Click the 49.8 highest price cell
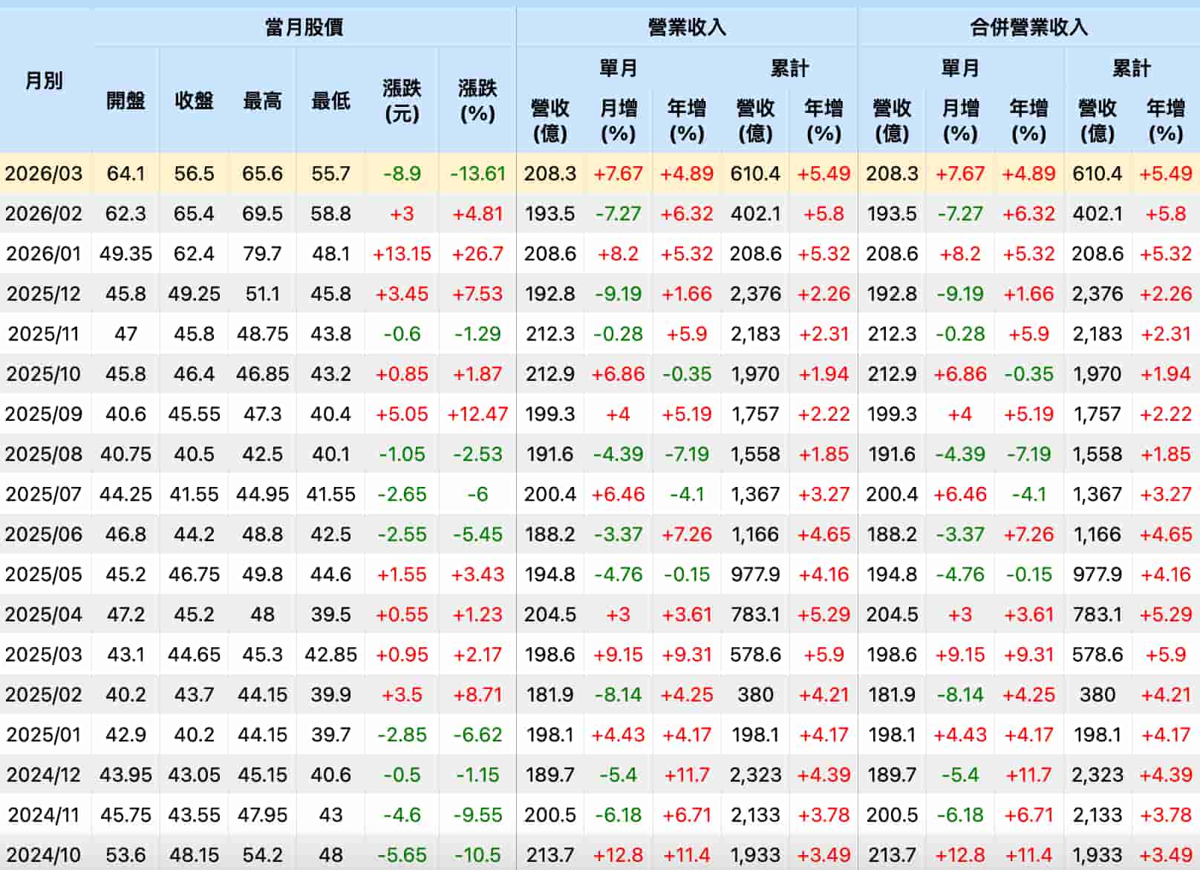Image resolution: width=1200 pixels, height=870 pixels. 262,575
